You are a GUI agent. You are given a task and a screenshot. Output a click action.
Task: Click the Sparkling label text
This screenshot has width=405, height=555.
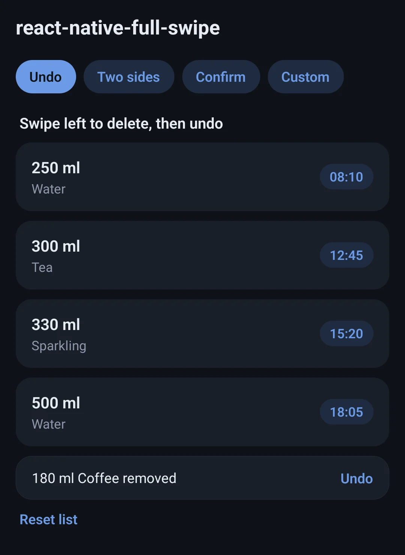pos(59,346)
